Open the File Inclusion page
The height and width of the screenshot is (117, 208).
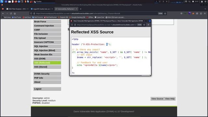pos(47,34)
